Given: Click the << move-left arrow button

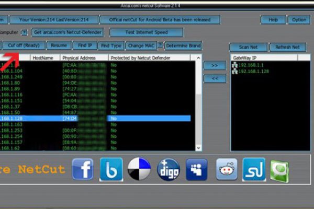Looking at the screenshot, I should click(215, 78).
